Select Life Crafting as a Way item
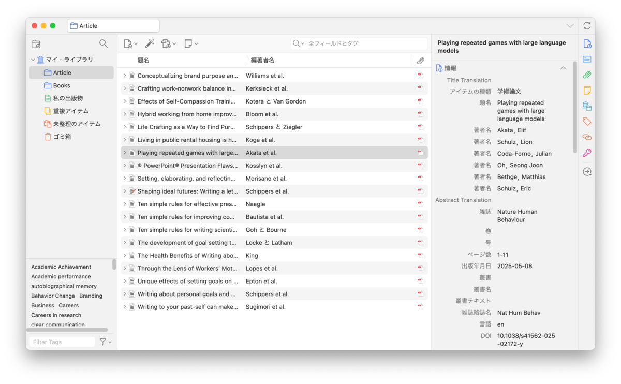 coord(274,127)
